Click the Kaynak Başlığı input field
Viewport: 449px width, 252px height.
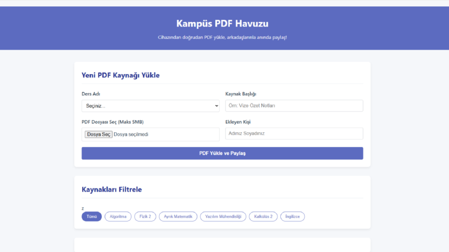(x=294, y=106)
